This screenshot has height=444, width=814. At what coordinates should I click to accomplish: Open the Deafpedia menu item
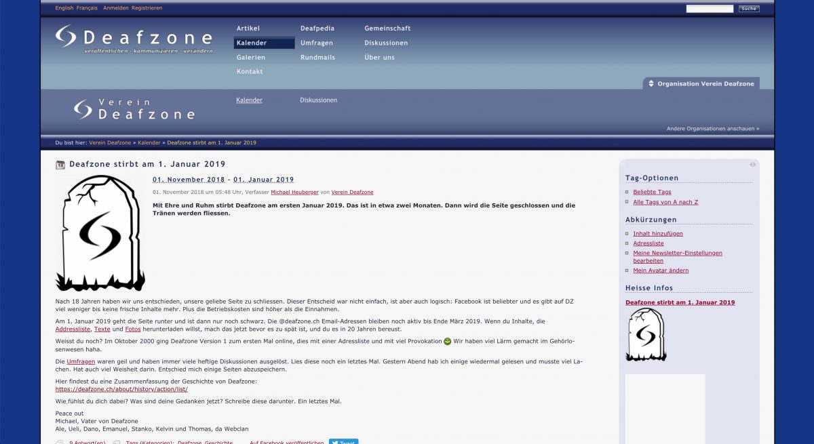click(x=316, y=28)
